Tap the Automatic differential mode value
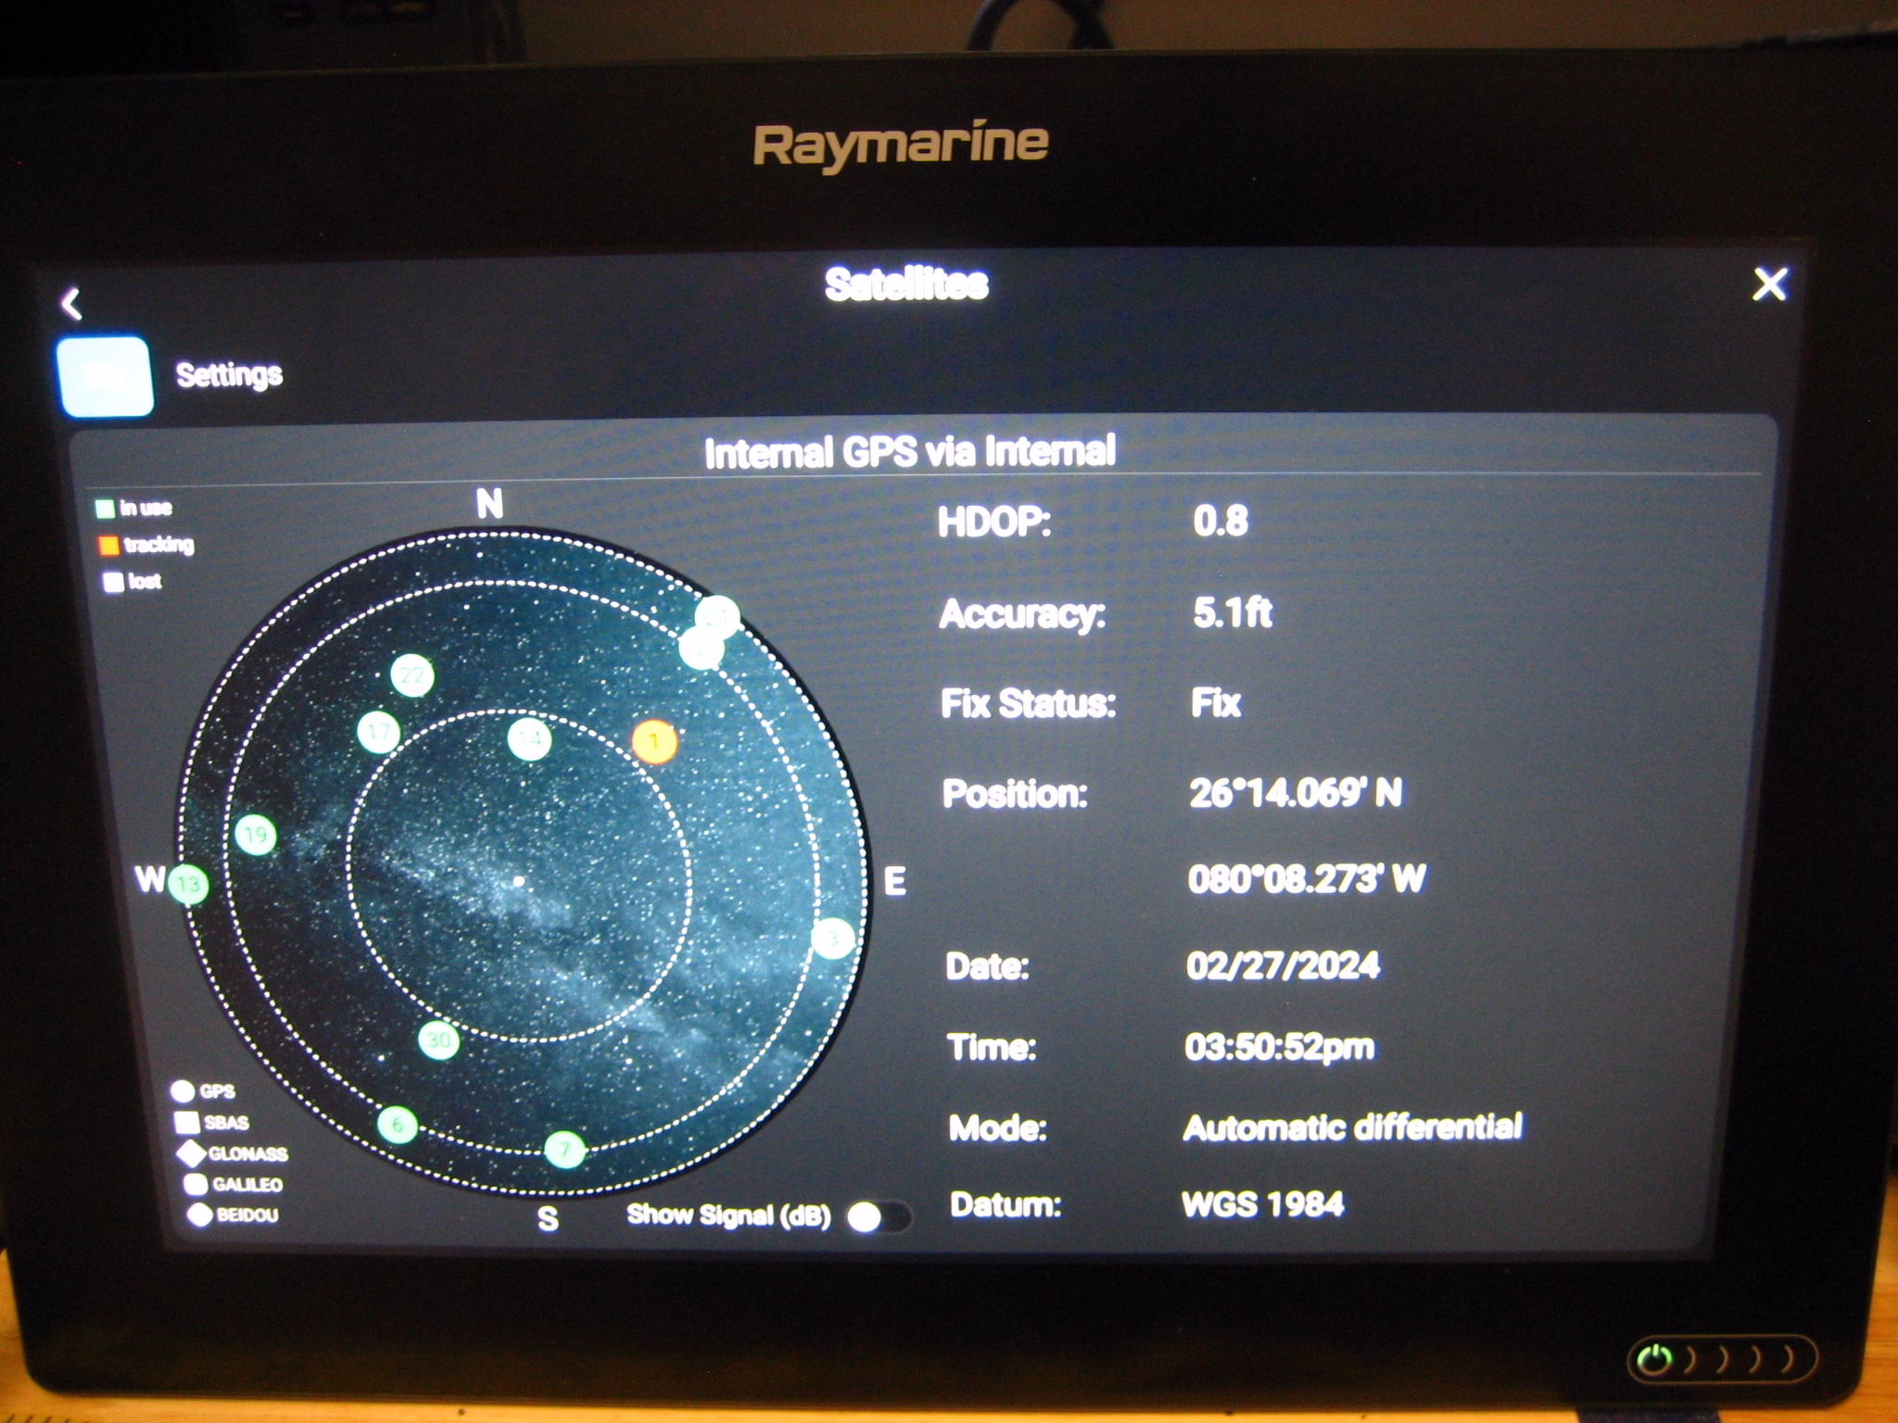 point(1352,1127)
